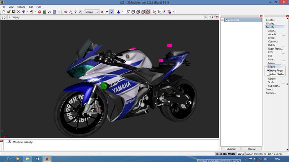Click the second selection figure icon
Image resolution: width=289 pixels, height=162 pixels.
pyautogui.click(x=159, y=12)
